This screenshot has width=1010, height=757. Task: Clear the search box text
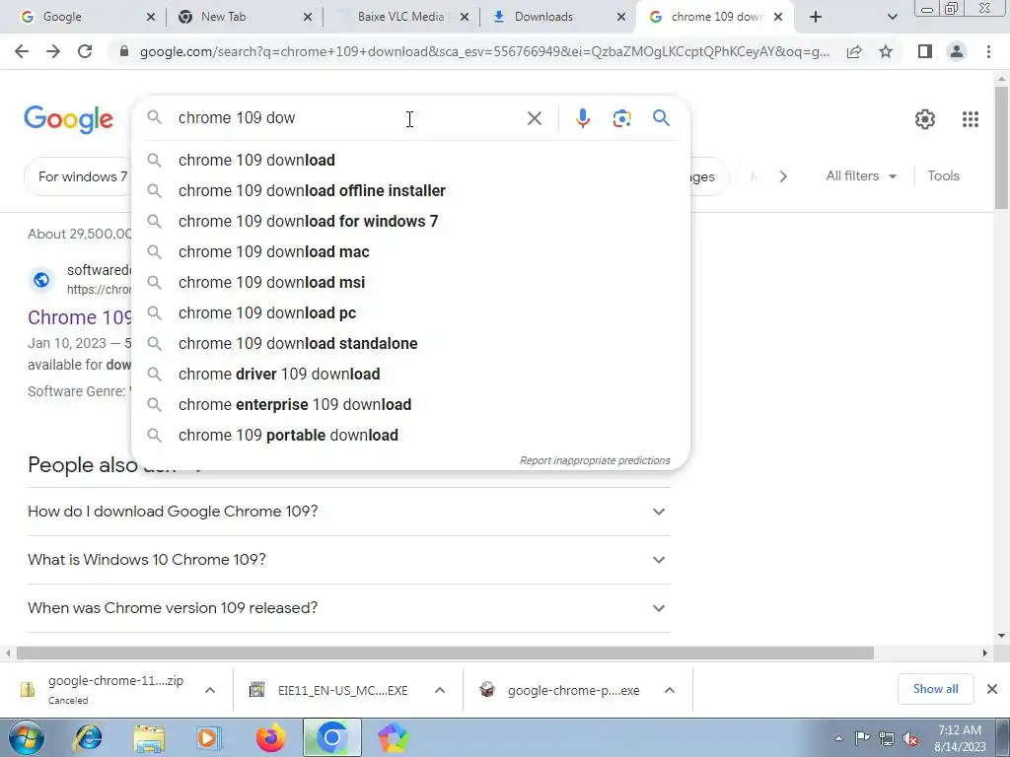pyautogui.click(x=534, y=118)
